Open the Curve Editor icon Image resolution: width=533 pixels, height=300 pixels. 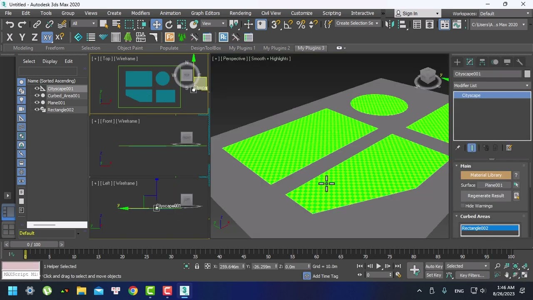(457, 25)
